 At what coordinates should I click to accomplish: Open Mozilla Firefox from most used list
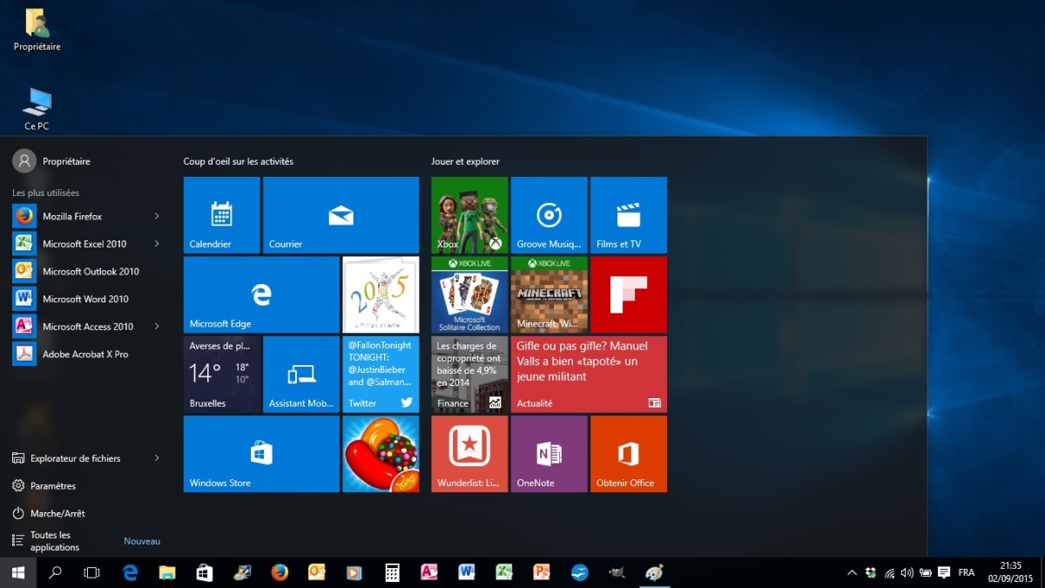[x=87, y=216]
